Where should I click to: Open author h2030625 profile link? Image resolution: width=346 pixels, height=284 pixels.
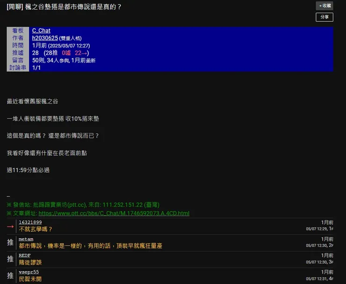point(45,38)
